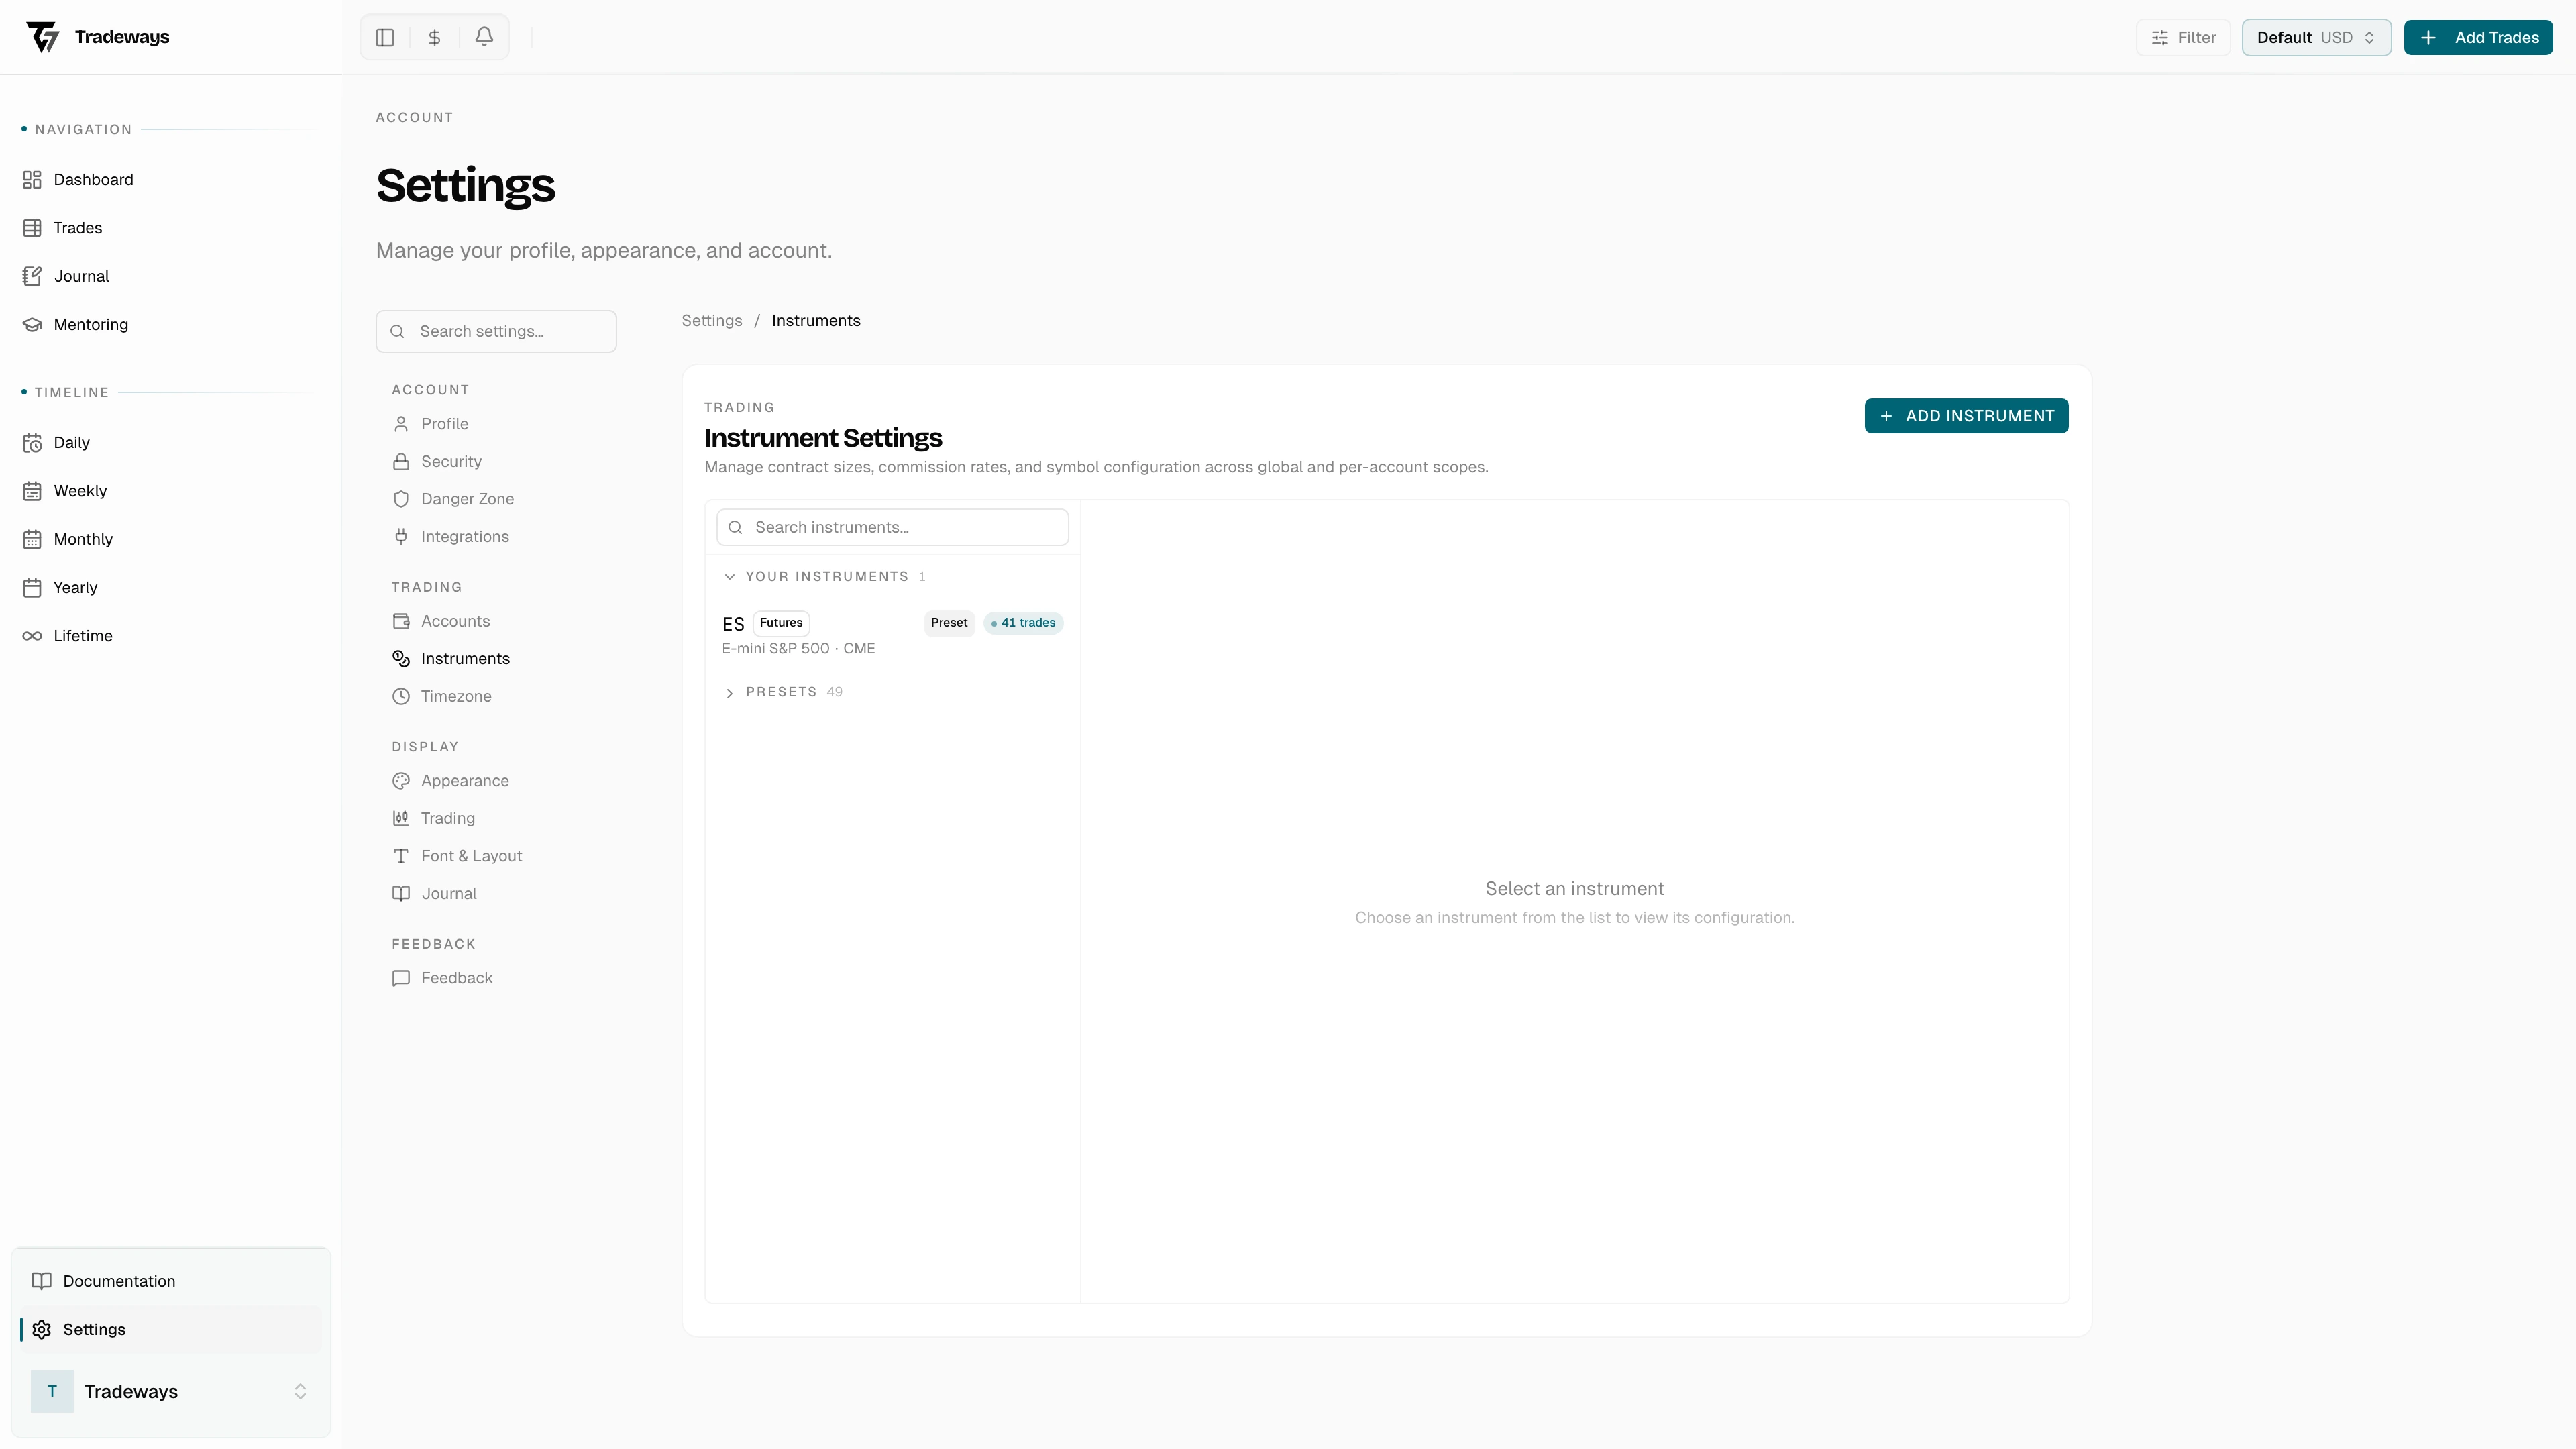2576x1449 pixels.
Task: Open the Danger Zone settings
Action: (467, 498)
